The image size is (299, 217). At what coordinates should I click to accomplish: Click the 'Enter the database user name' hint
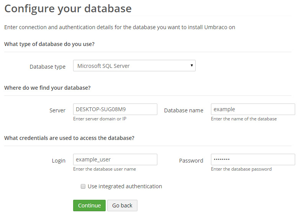tap(104, 169)
